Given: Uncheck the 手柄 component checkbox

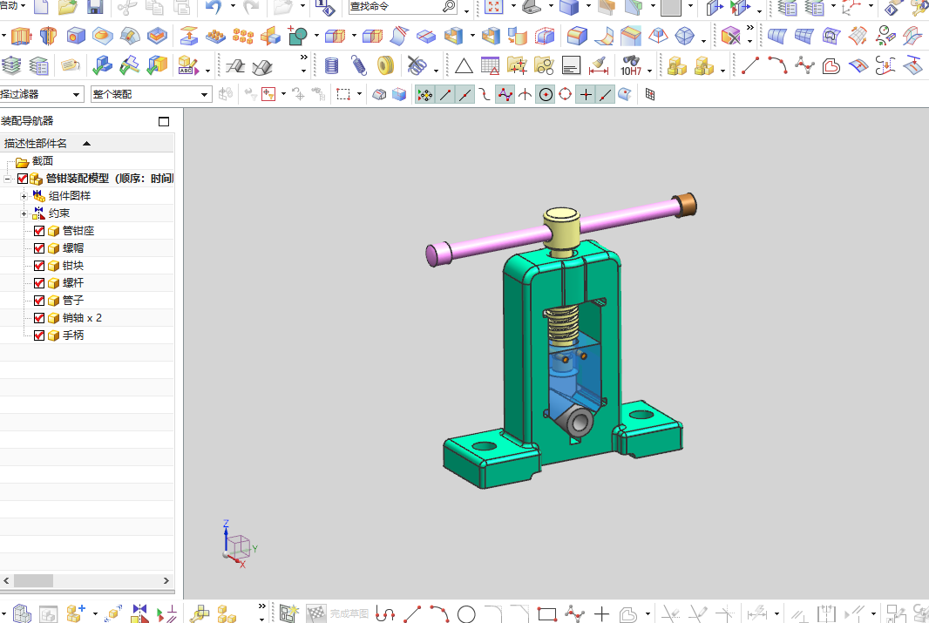Looking at the screenshot, I should click(39, 335).
